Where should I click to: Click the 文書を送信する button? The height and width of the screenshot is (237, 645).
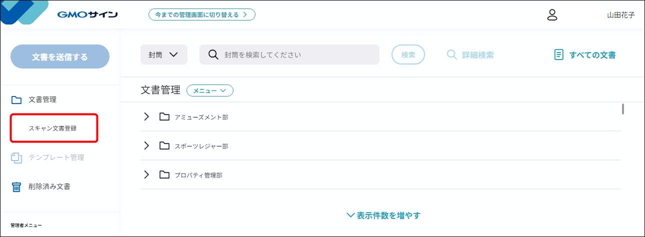point(60,56)
